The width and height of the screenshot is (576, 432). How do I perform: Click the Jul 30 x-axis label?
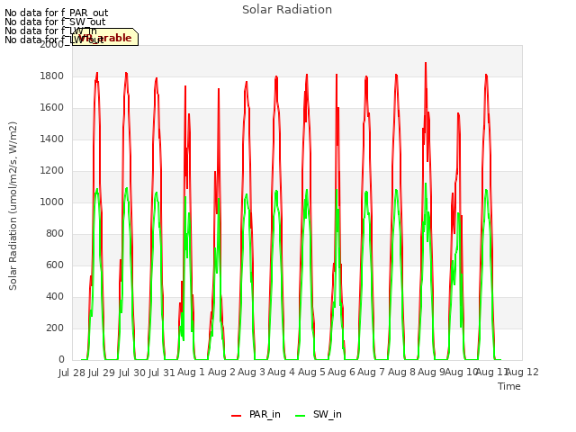click(x=131, y=373)
